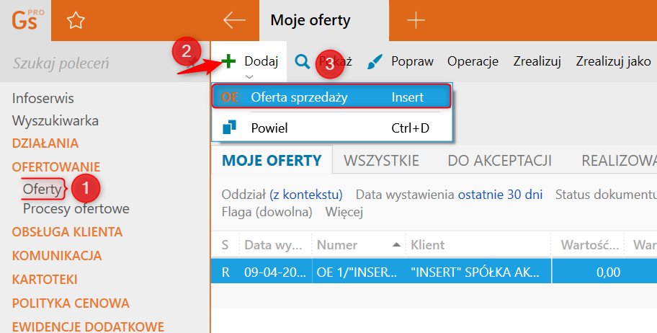Open Procesy ofertowe in sidebar

pyautogui.click(x=76, y=209)
